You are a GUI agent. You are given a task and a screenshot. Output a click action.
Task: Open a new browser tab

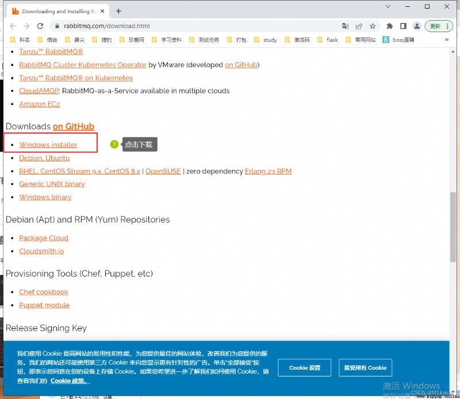[x=118, y=11]
